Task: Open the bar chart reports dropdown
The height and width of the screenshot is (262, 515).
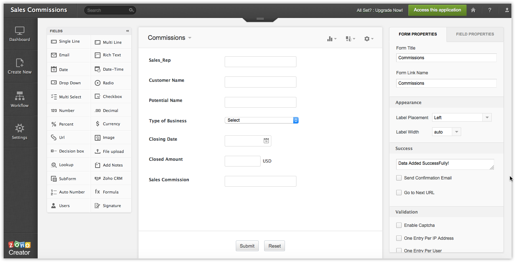Action: [332, 39]
